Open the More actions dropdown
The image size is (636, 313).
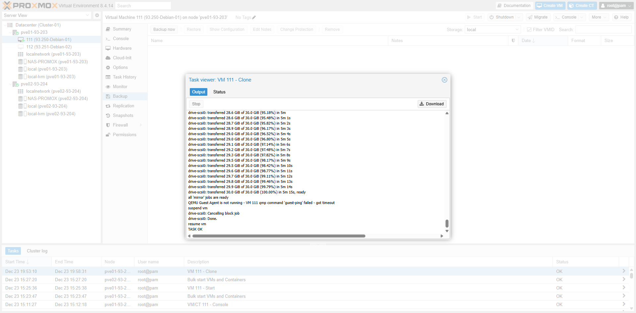[599, 17]
